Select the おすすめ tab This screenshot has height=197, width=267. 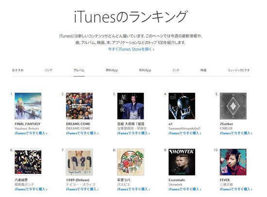click(17, 70)
